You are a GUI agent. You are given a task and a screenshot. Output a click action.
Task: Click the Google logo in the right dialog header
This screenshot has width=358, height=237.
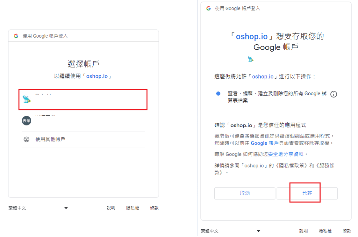(209, 8)
